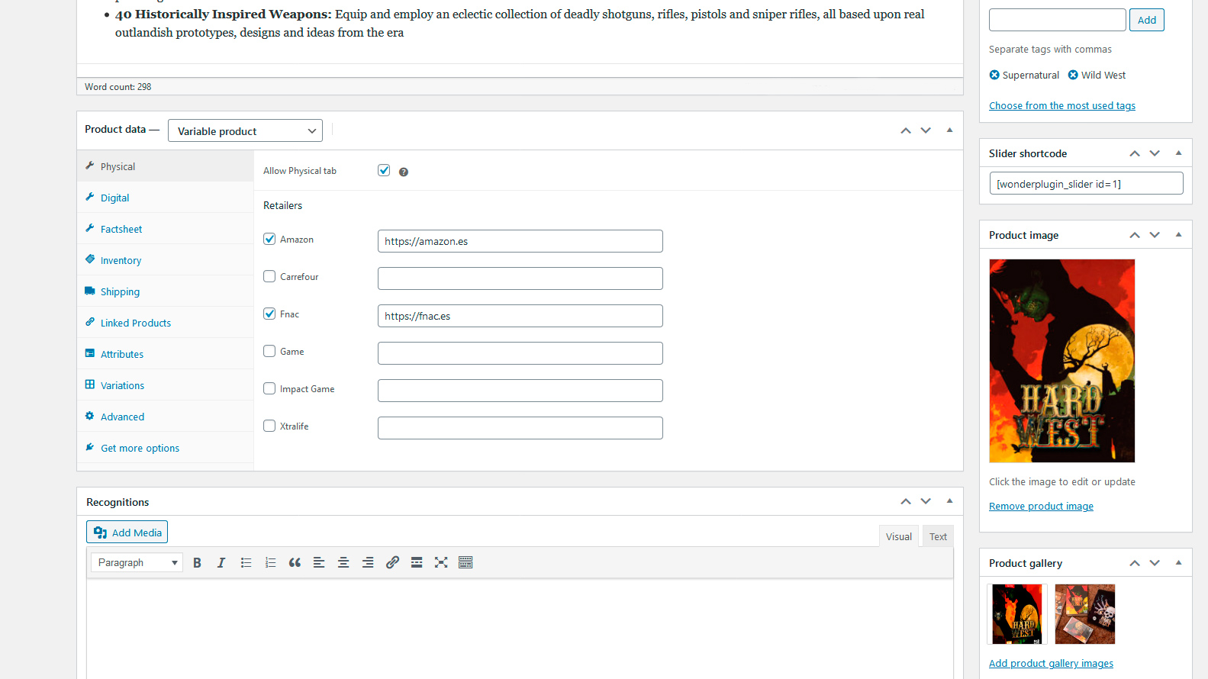
Task: Click Add Media button
Action: click(127, 532)
